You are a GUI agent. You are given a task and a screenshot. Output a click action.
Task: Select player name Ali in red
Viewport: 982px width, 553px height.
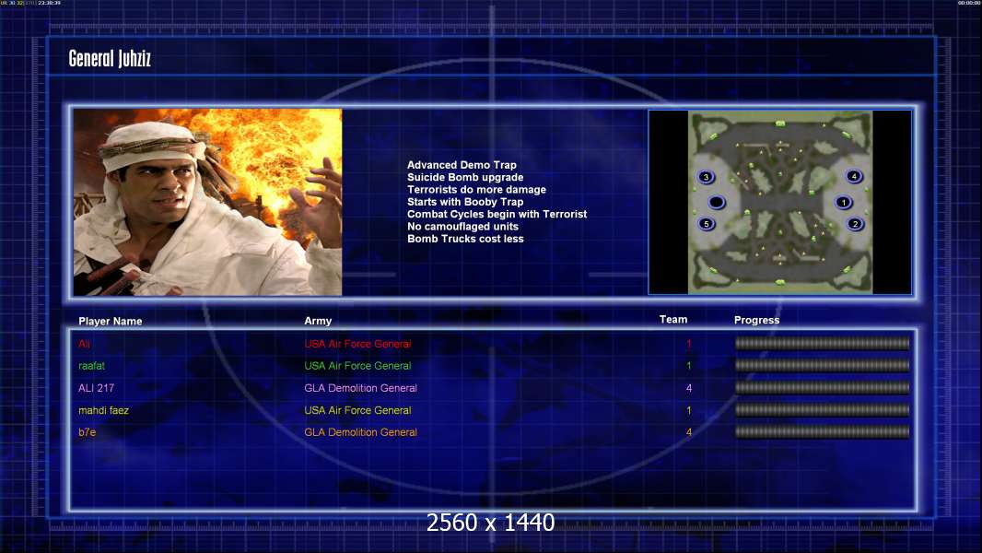(x=84, y=344)
